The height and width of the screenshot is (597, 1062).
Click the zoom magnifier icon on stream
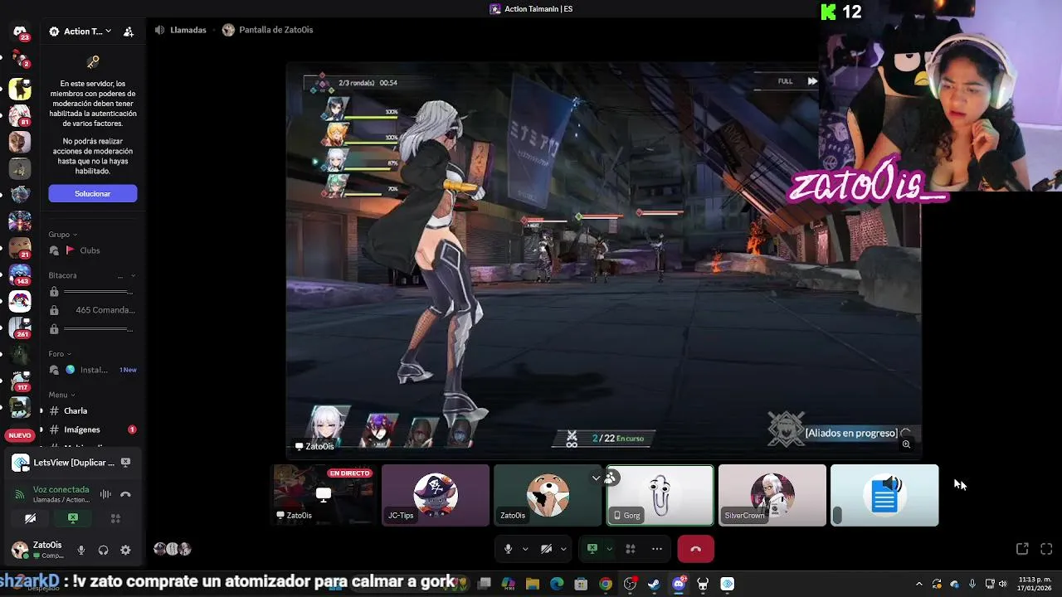[906, 444]
